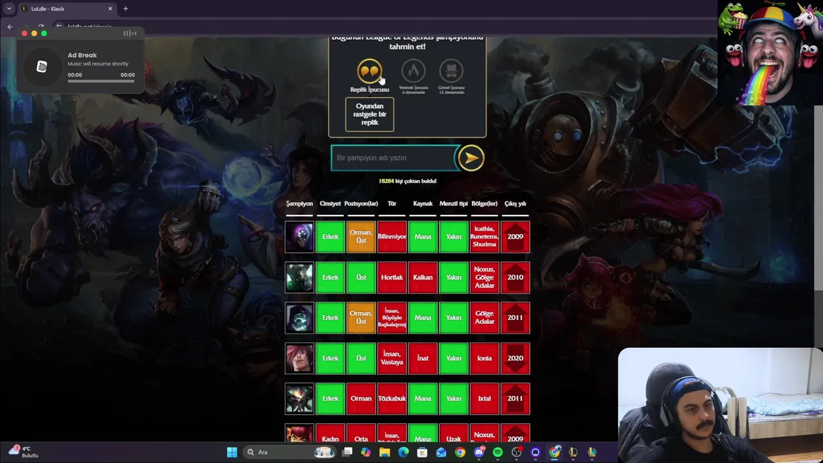823x463 pixels.
Task: Select the Replik ipucusu quote hint icon
Action: 370,70
